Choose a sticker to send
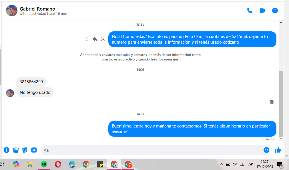Viewport: 289px width, 170px height. click(25, 150)
